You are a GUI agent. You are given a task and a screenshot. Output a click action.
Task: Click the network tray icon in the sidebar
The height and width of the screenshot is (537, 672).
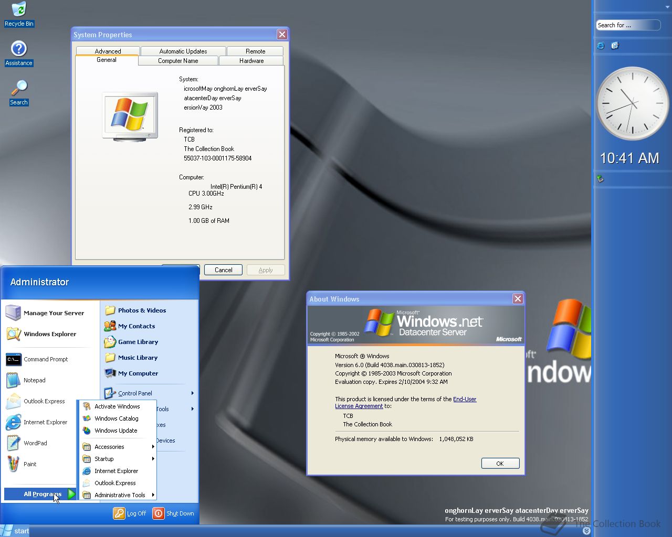pyautogui.click(x=601, y=179)
